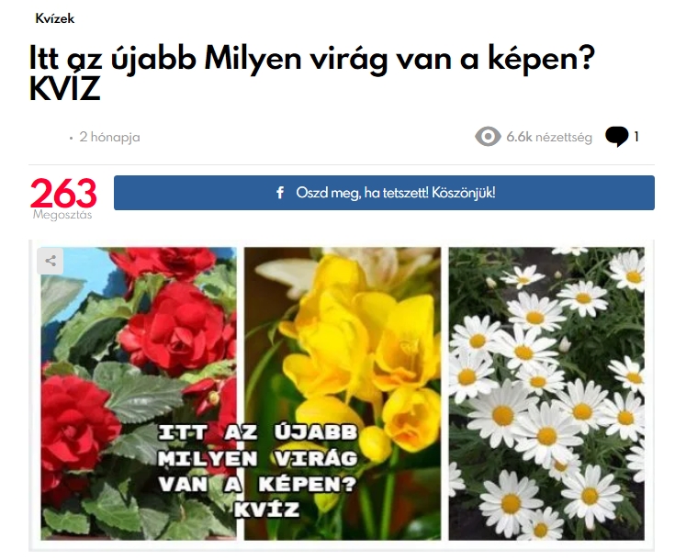Click the KVÍZ word in the headline
Viewport: 675px width, 560px height.
click(64, 89)
